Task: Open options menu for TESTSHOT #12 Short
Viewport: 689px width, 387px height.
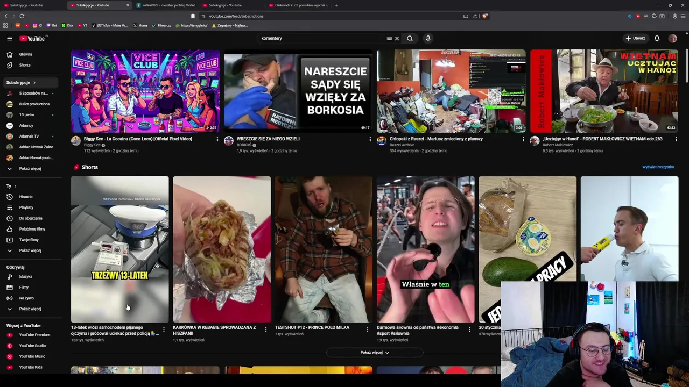Action: [368, 329]
